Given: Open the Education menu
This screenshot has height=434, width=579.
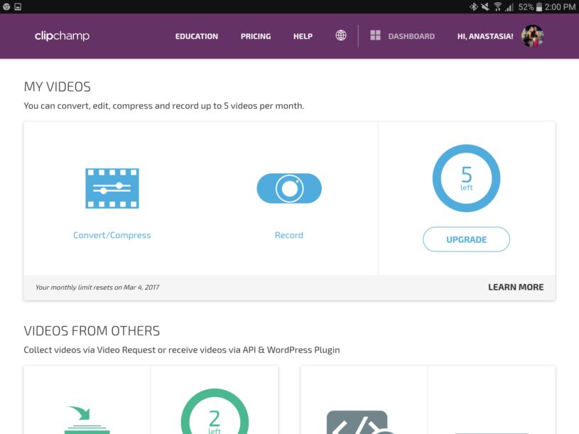Looking at the screenshot, I should click(x=197, y=36).
